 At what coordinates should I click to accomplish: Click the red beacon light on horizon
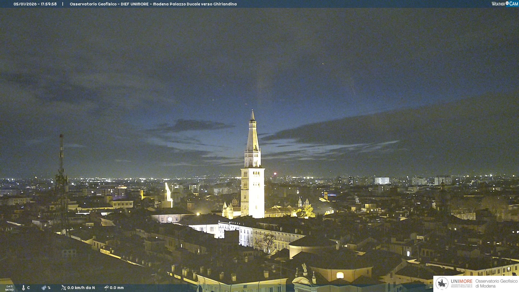tap(275, 174)
